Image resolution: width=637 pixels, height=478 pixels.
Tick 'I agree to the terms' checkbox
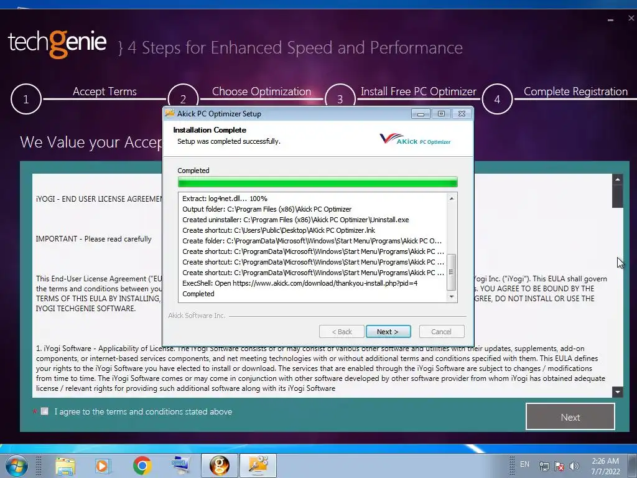[x=45, y=411]
